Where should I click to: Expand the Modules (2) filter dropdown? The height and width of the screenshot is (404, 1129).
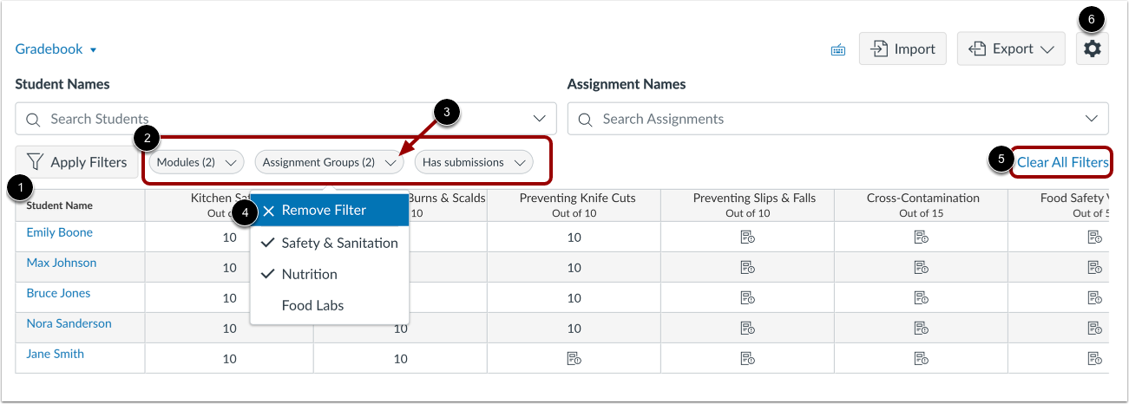point(195,162)
